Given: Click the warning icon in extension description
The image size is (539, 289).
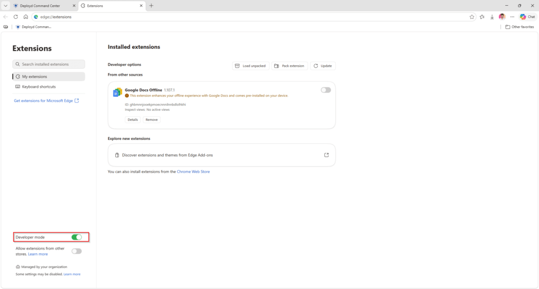Looking at the screenshot, I should 127,96.
